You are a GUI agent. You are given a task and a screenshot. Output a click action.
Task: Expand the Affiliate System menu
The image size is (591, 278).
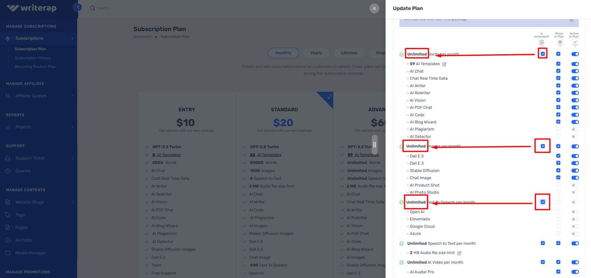point(39,96)
